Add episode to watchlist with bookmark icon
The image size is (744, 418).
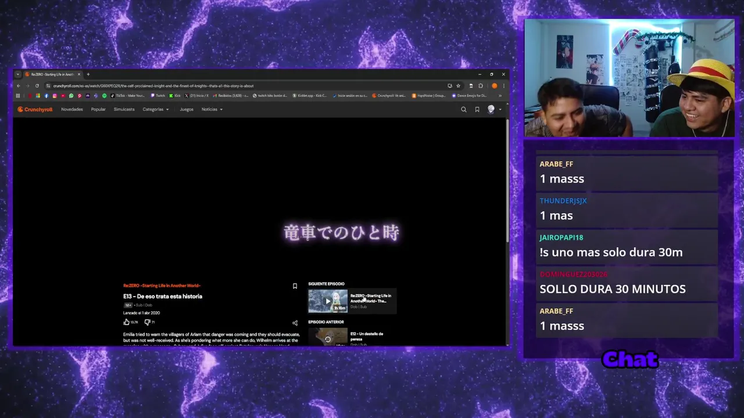(295, 286)
